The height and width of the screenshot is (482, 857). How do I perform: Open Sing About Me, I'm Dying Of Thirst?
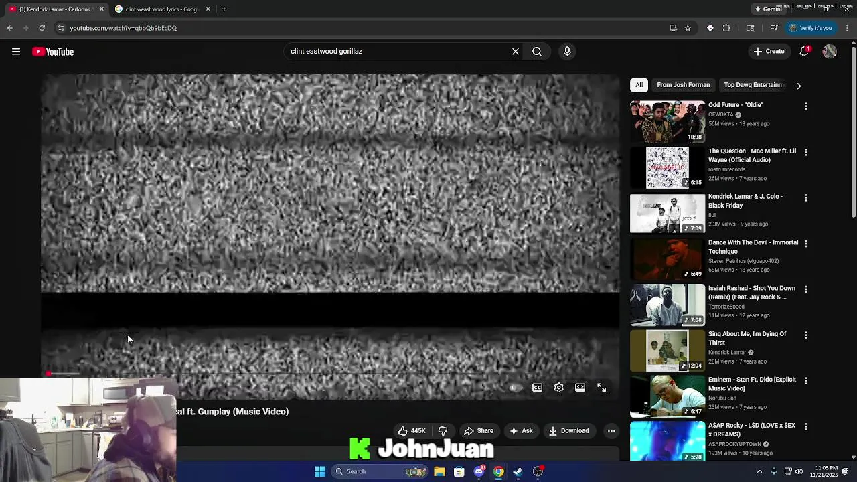pyautogui.click(x=747, y=338)
